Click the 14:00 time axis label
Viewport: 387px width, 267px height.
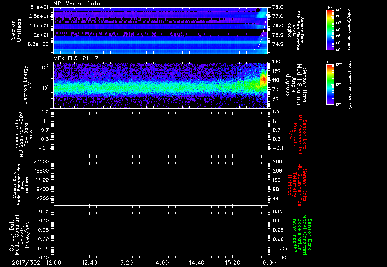[161, 262]
